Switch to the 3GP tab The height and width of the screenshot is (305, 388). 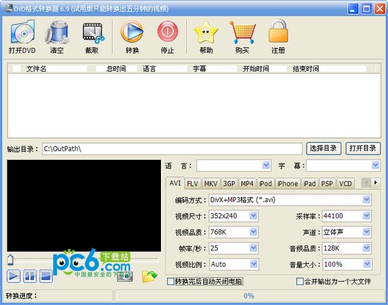(x=229, y=184)
